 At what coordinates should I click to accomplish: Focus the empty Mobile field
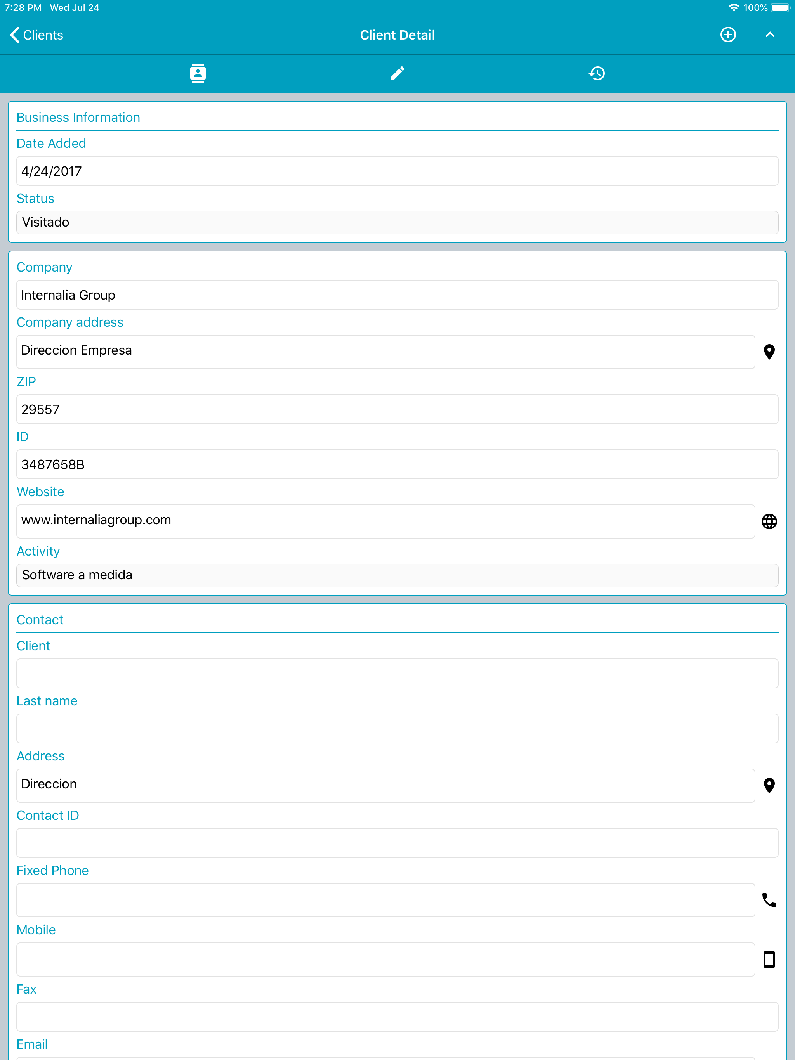tap(385, 960)
